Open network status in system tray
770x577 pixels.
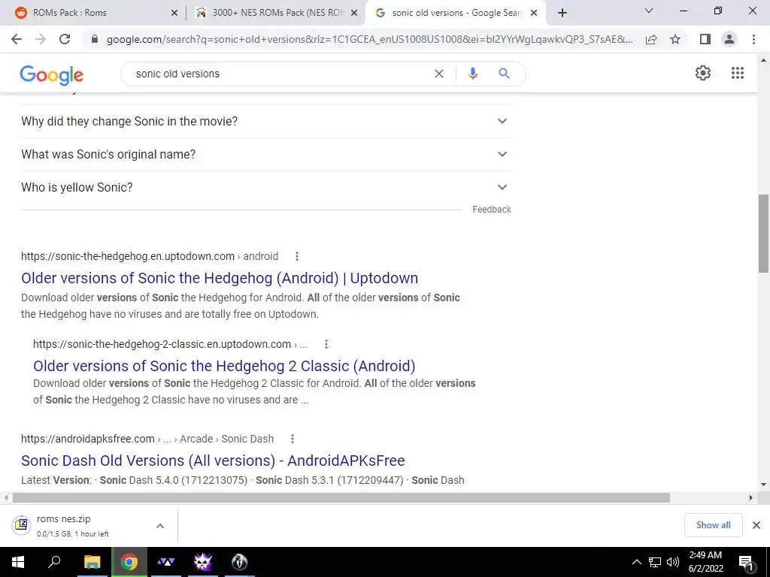pos(655,562)
